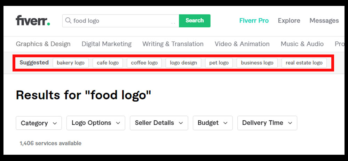348x161 pixels.
Task: Open the Video & Animation category
Action: [x=242, y=44]
